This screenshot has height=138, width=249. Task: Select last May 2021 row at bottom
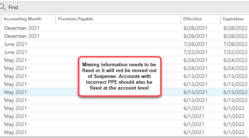point(124,132)
